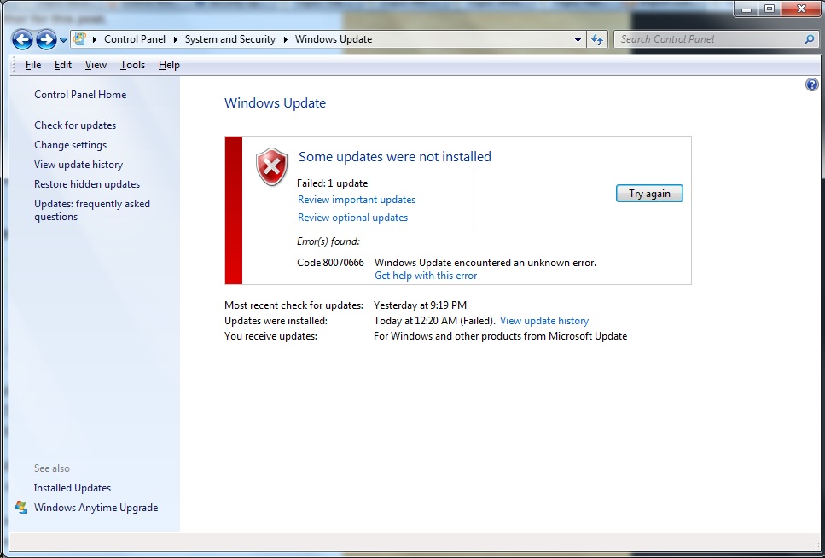The height and width of the screenshot is (558, 825).
Task: Click the Windows Anytime Upgrade flag icon
Action: click(x=21, y=508)
